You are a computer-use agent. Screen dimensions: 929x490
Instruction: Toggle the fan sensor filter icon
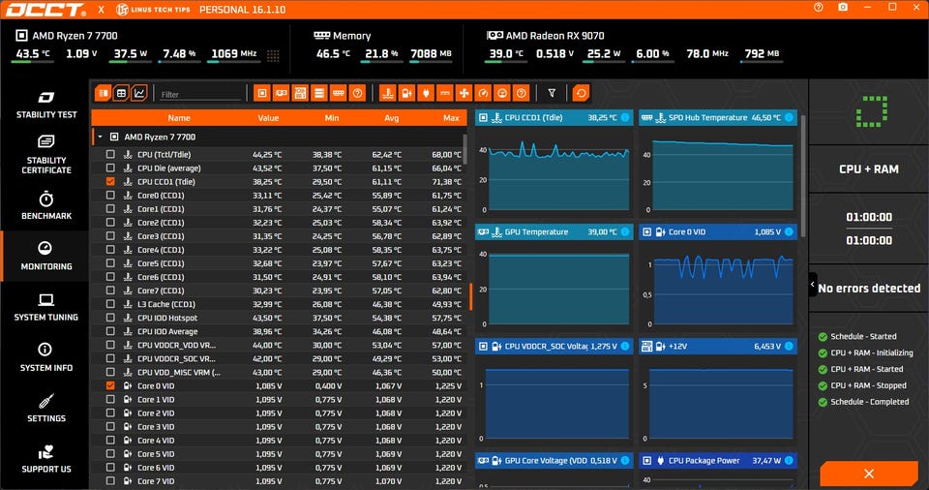click(x=464, y=93)
